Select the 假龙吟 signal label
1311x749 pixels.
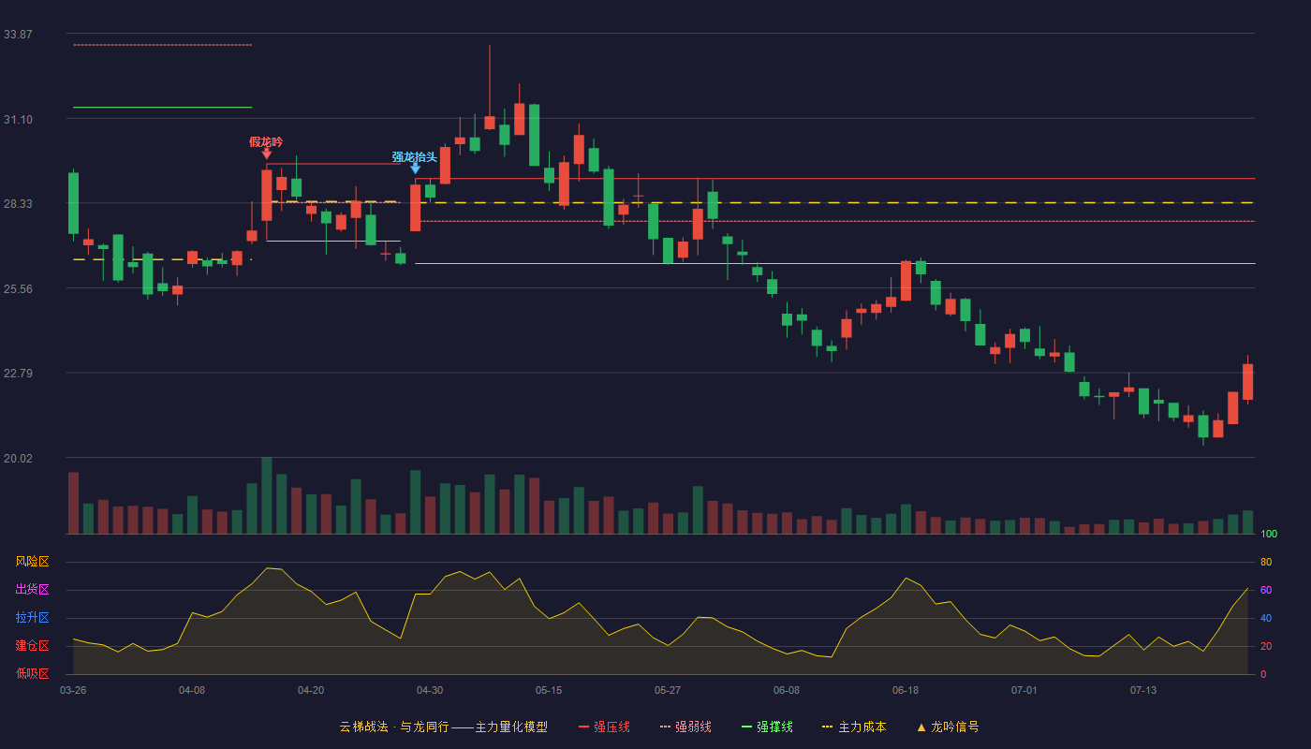266,141
